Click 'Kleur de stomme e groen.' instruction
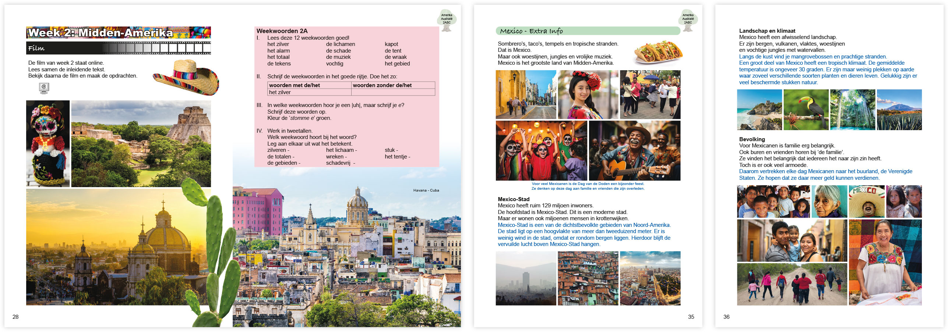 [299, 118]
